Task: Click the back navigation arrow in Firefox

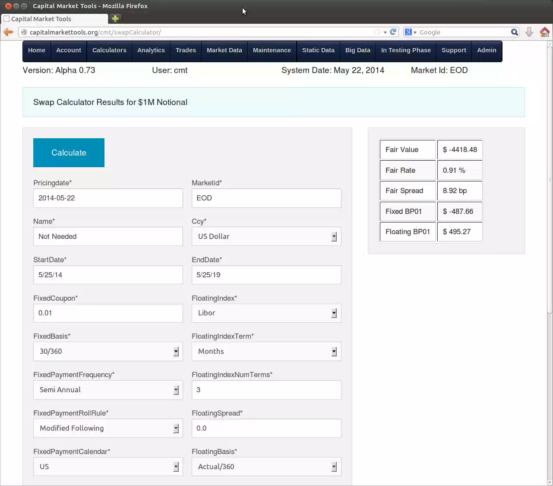Action: tap(8, 32)
